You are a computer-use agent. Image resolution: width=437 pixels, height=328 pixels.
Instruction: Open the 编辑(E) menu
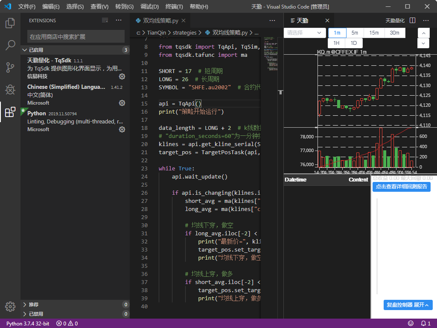[51, 6]
